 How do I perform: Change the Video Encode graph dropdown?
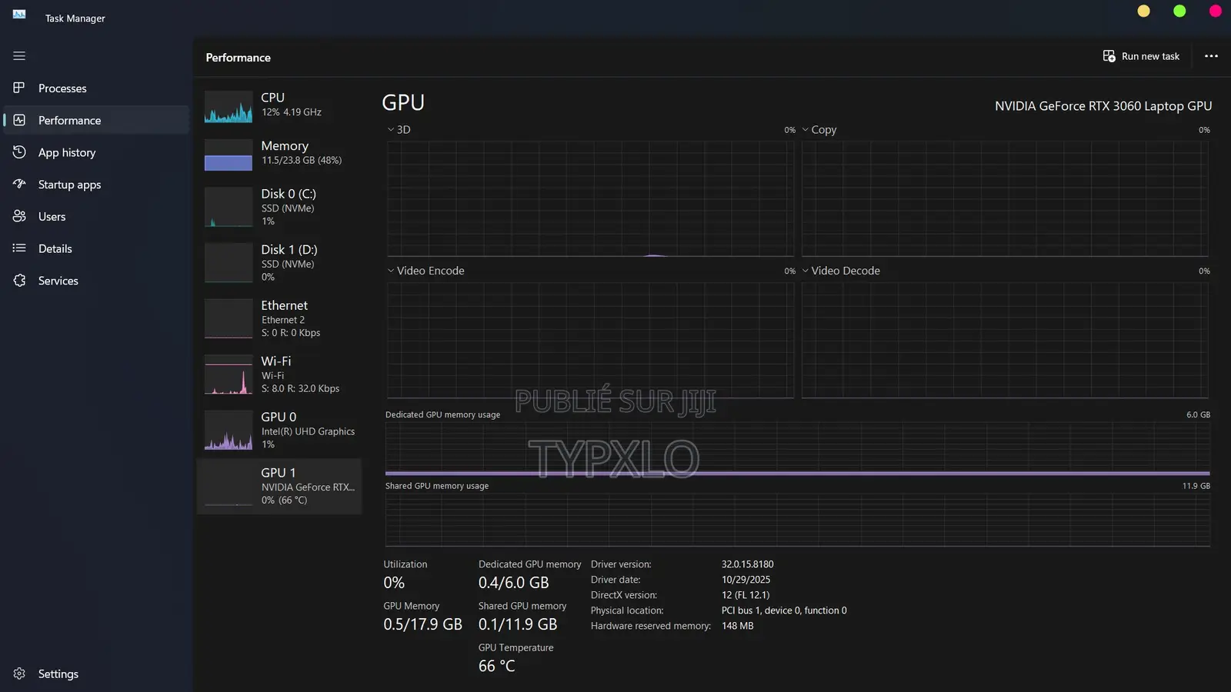(x=425, y=271)
